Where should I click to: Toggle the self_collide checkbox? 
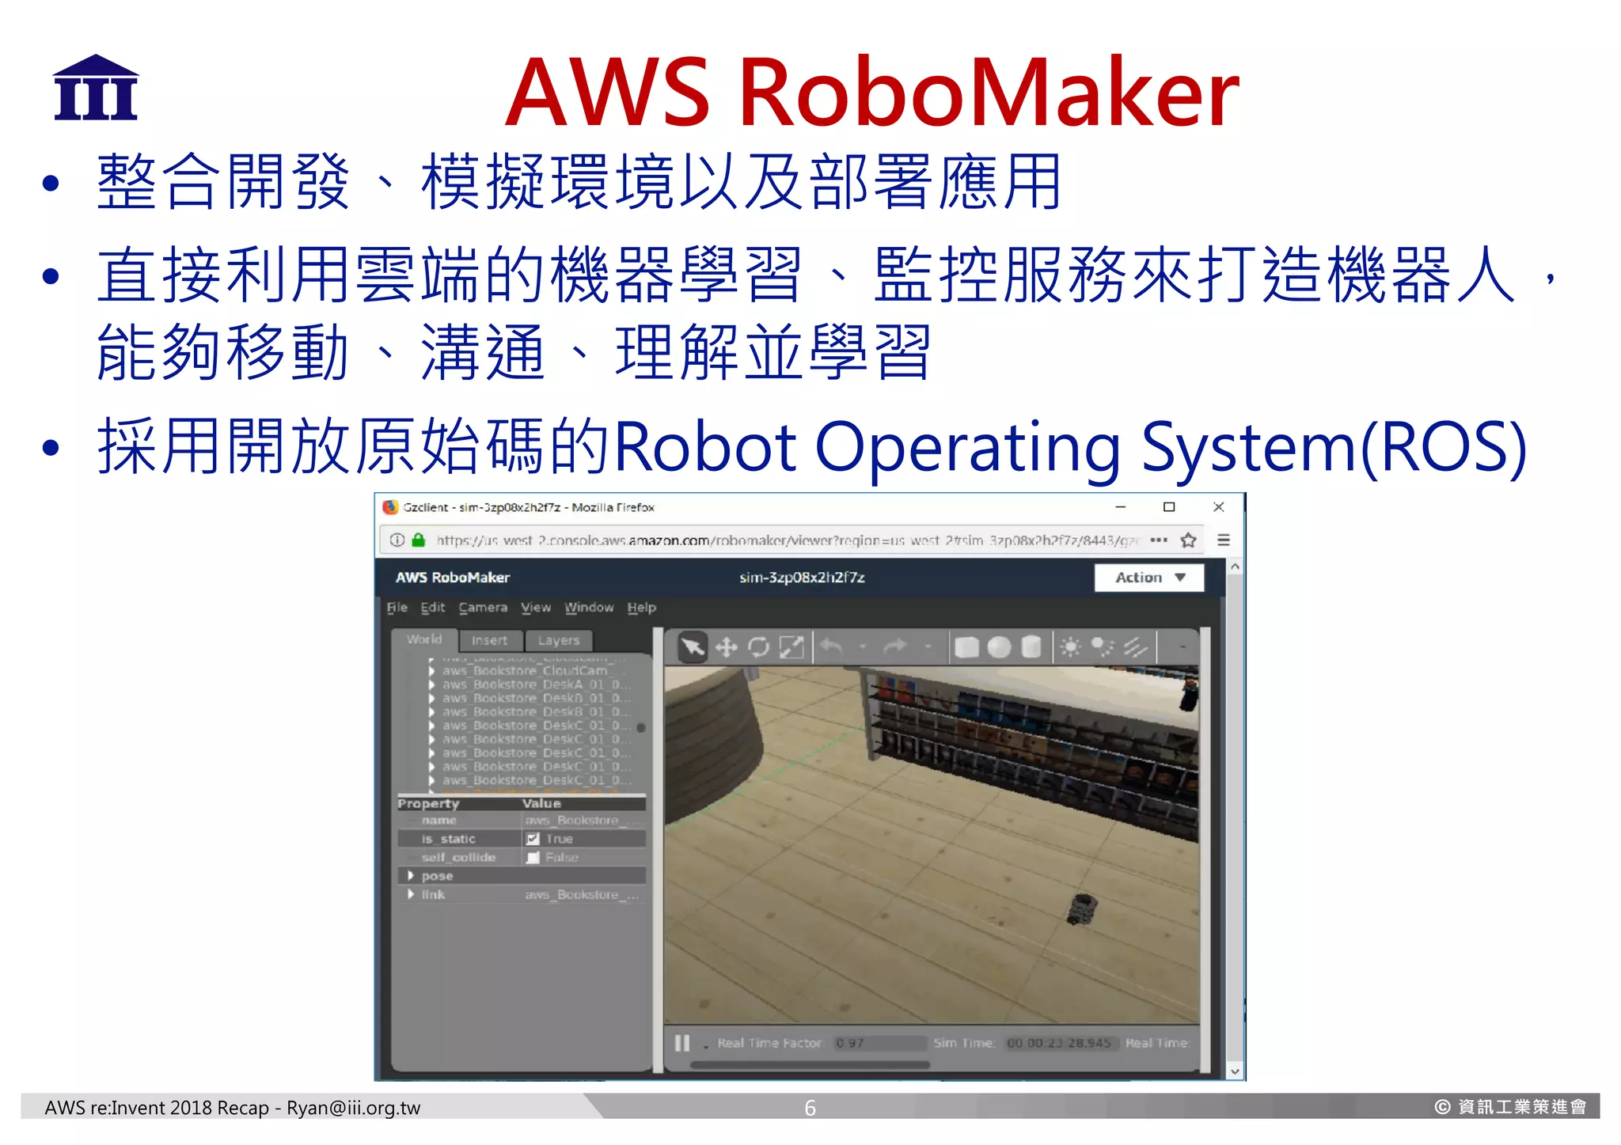pos(533,857)
